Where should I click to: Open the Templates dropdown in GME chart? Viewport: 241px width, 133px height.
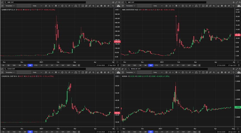(10, 6)
